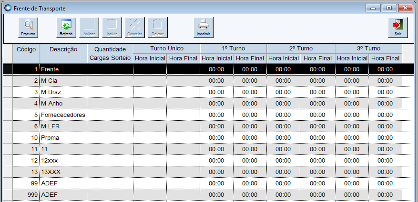Select ADEF description in row 999
This screenshot has width=418, height=202.
click(x=63, y=195)
